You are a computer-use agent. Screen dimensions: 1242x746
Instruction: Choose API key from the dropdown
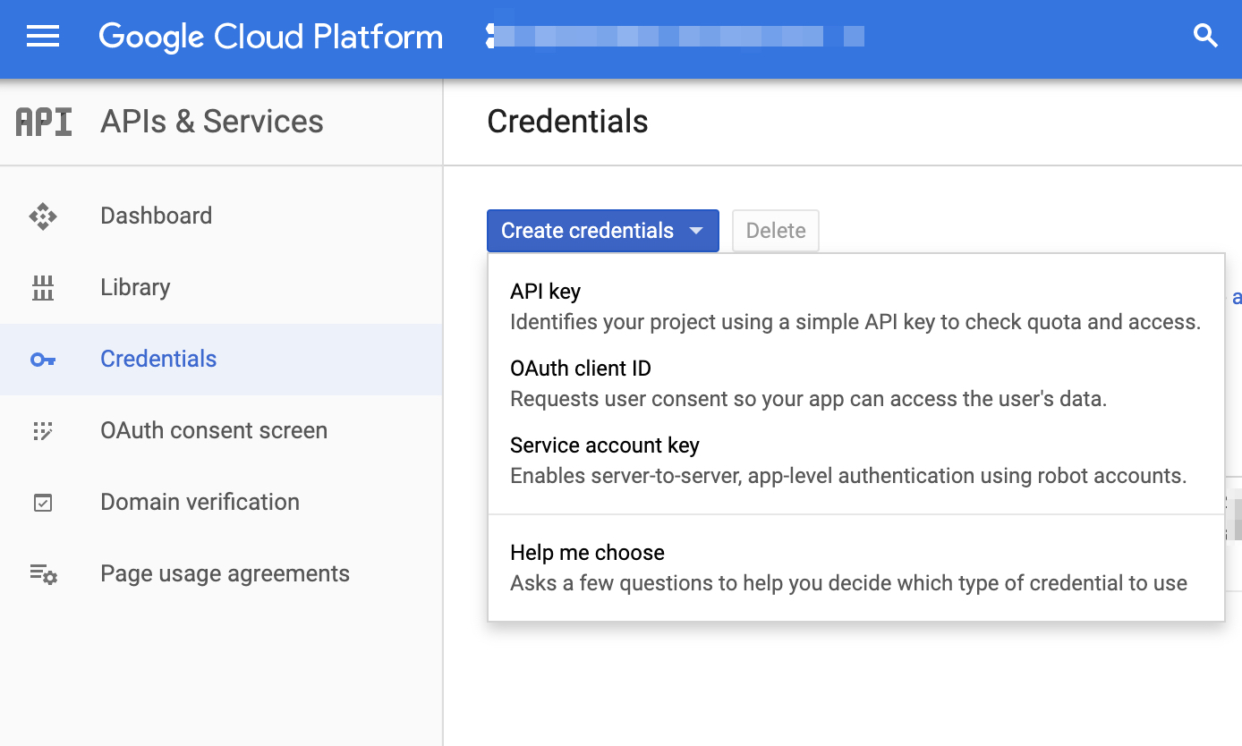[855, 307]
